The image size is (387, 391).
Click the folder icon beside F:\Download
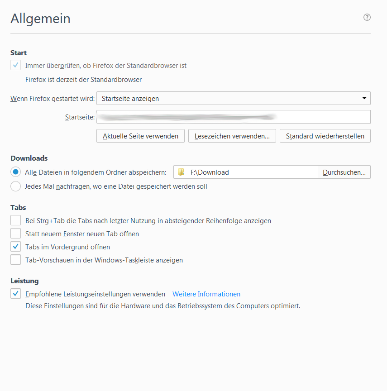click(182, 172)
